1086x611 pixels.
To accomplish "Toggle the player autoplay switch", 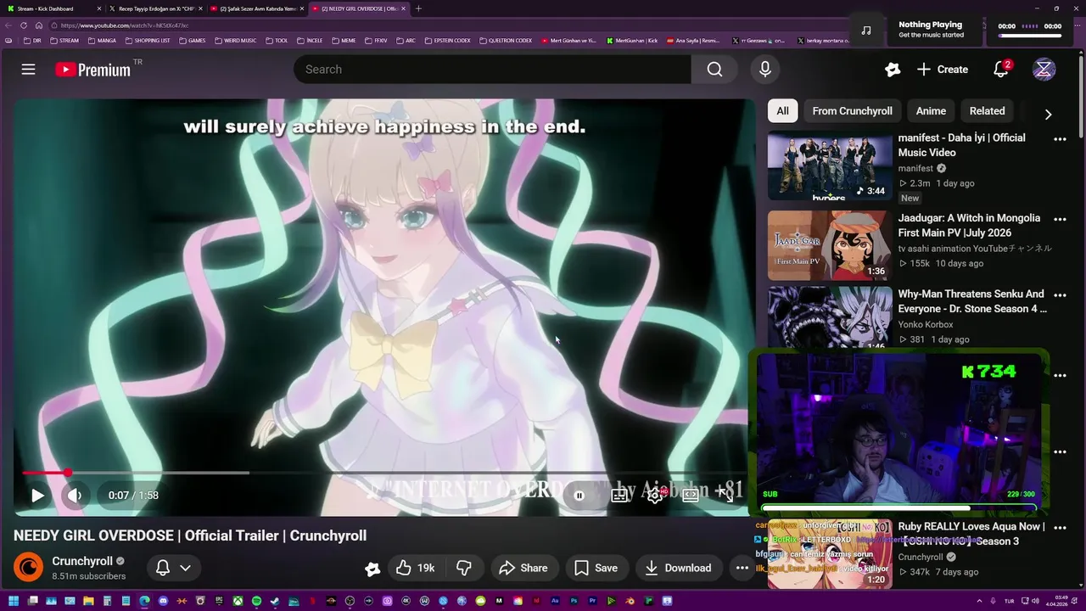I will coord(579,496).
